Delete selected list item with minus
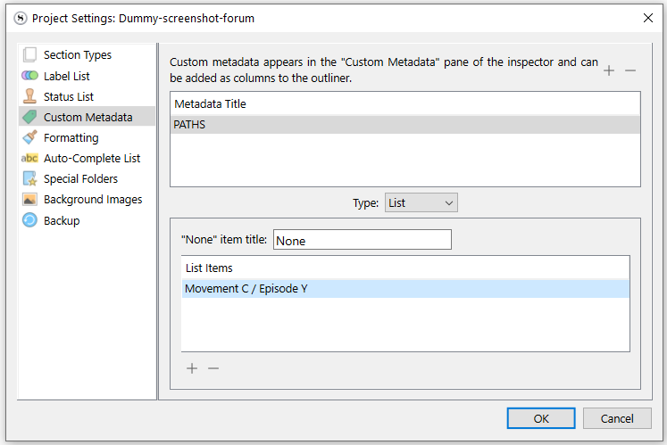Screen dimensions: 667x445 point(213,368)
